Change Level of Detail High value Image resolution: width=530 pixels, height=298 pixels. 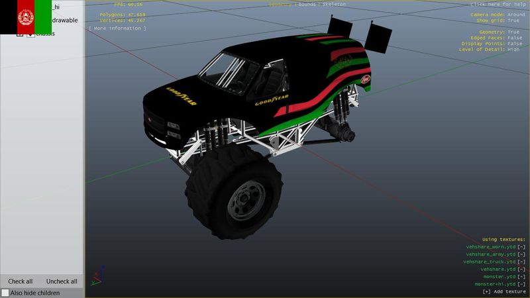513,49
